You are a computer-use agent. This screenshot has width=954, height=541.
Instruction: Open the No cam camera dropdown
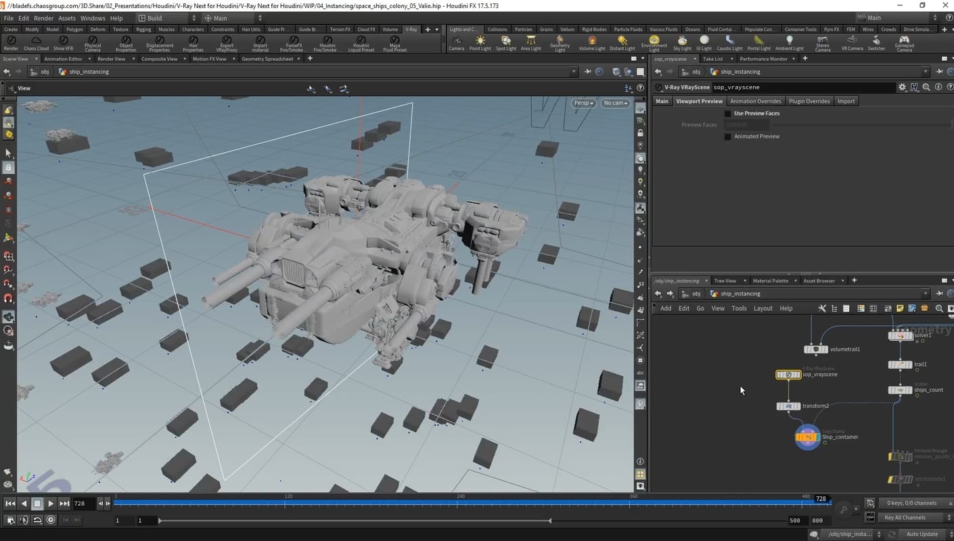[616, 103]
